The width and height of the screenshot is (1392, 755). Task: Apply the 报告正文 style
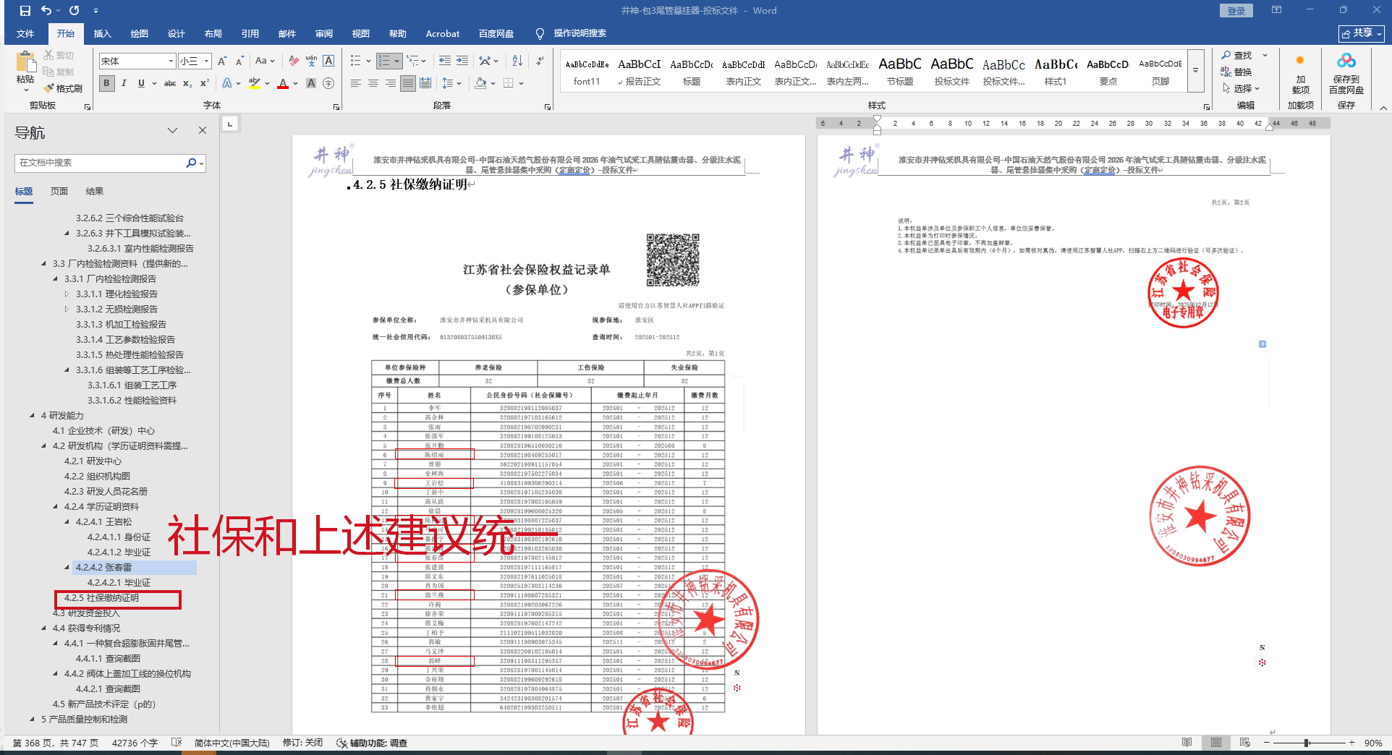point(640,72)
